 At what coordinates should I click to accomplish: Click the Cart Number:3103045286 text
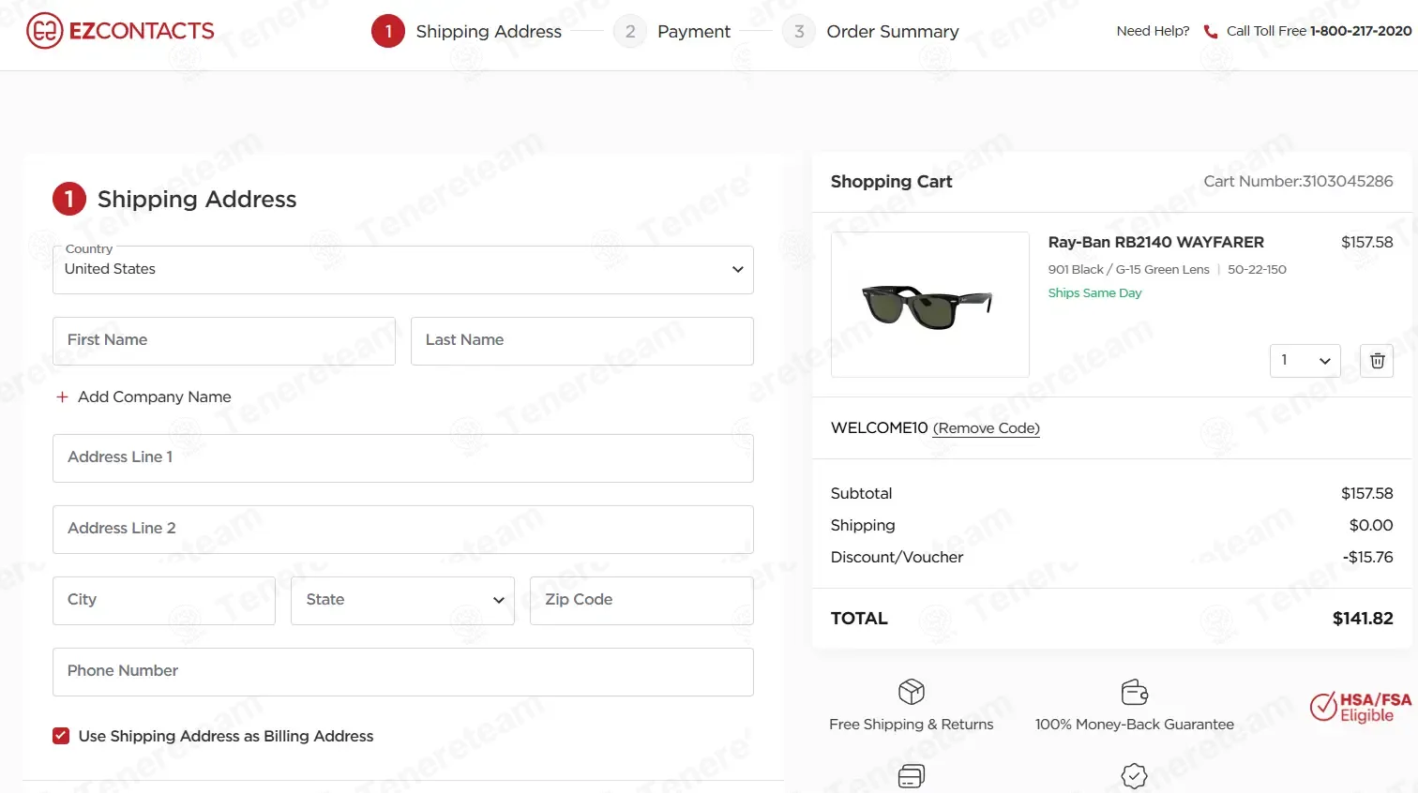[1299, 181]
